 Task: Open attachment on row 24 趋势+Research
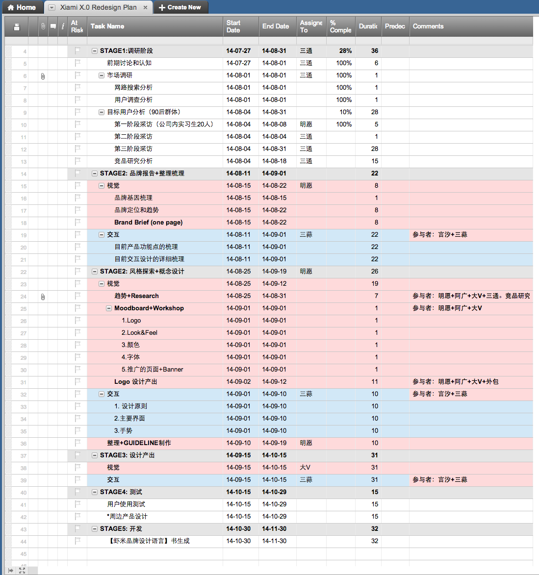tap(43, 297)
